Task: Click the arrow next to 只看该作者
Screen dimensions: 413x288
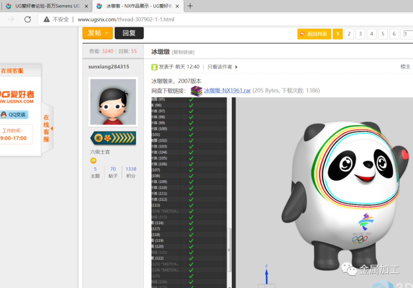Action: (236, 67)
